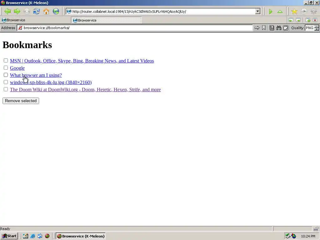Click the network system tray icon
This screenshot has width=320, height=240.
pyautogui.click(x=288, y=236)
